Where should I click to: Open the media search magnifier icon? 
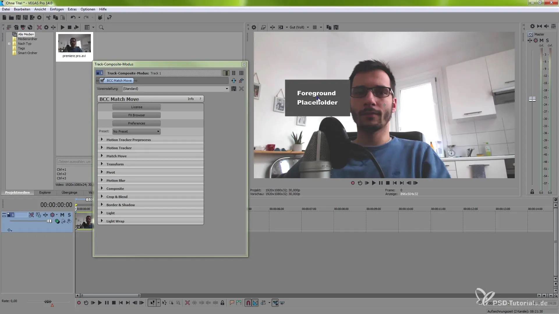[x=101, y=27]
